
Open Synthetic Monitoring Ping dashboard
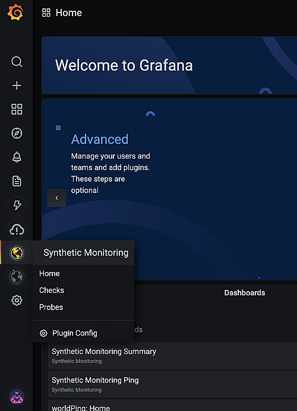(172, 384)
